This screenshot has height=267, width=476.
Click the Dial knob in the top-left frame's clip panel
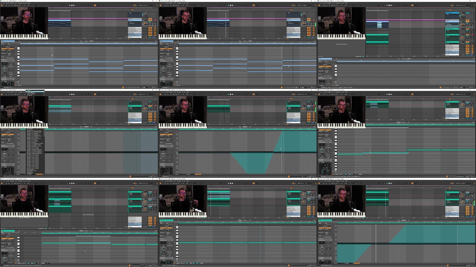point(4,70)
